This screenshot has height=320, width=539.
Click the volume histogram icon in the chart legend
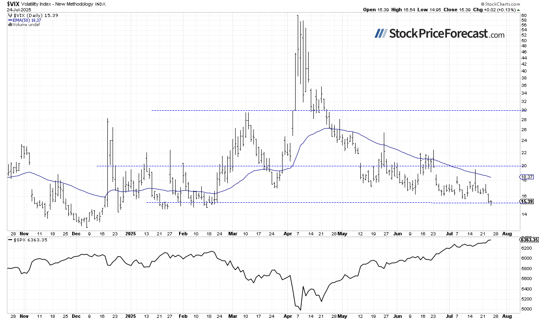10,24
